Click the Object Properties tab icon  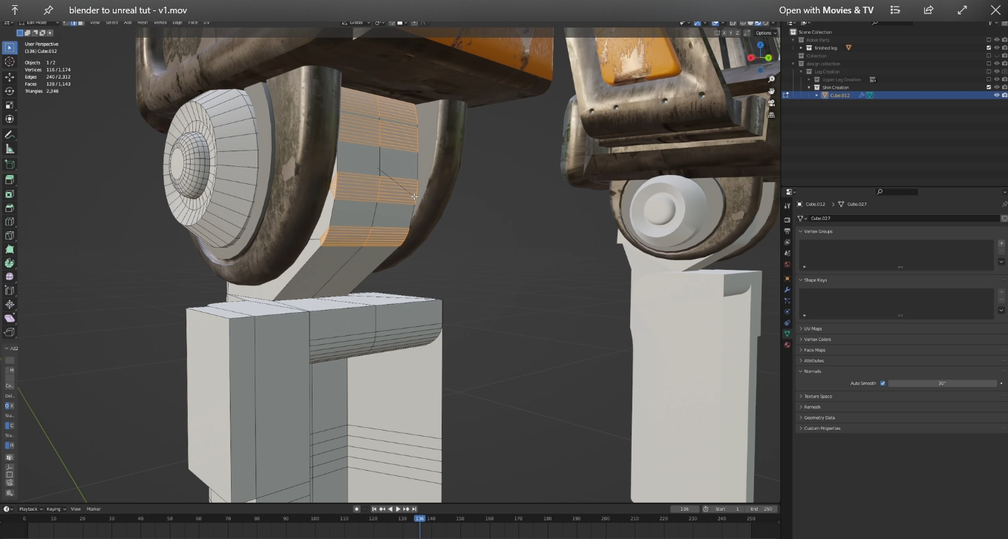pos(787,278)
